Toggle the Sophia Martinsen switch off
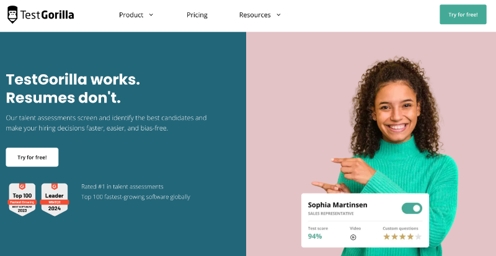 pos(412,208)
